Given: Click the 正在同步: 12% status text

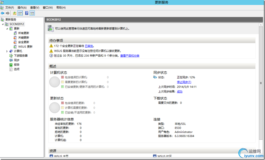Looking at the screenshot, I should (x=186, y=77).
